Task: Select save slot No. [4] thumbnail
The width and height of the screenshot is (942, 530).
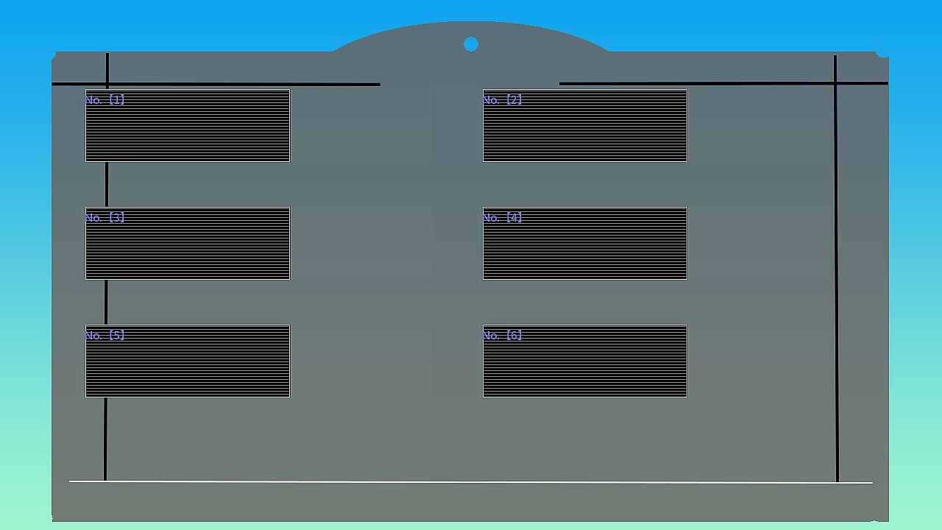Action: point(585,244)
